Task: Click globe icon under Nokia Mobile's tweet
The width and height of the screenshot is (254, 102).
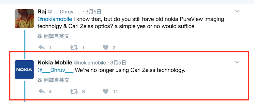Action: 40,80
